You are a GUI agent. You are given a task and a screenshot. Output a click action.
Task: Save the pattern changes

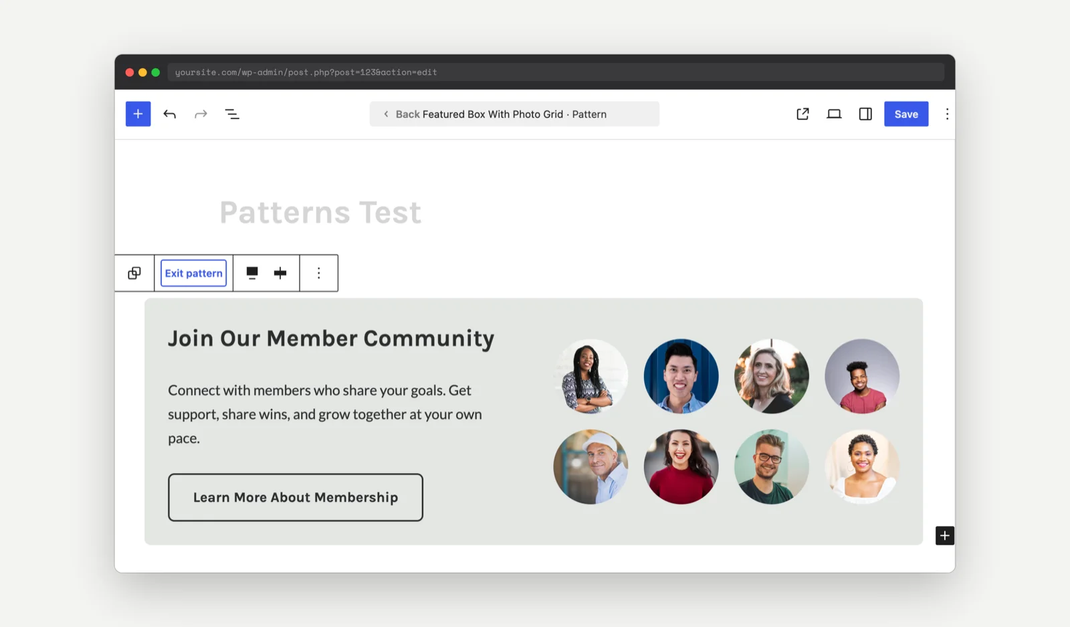point(906,114)
